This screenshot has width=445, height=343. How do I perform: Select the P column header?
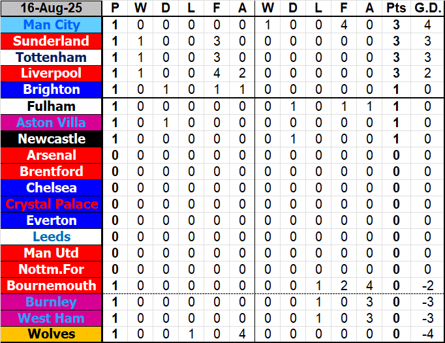tap(115, 8)
